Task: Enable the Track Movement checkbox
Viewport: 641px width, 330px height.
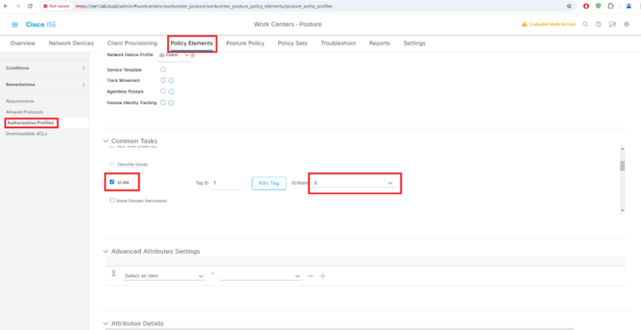Action: tap(163, 80)
